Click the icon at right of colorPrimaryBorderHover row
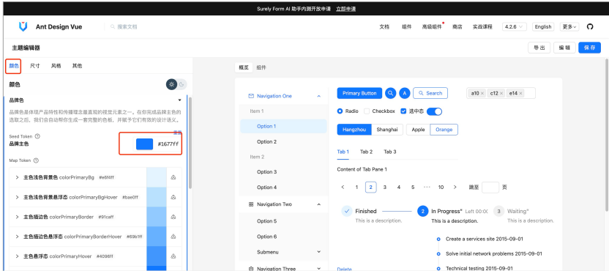 tap(173, 237)
